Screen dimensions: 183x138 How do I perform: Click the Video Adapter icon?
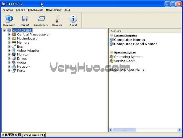click(x=14, y=50)
